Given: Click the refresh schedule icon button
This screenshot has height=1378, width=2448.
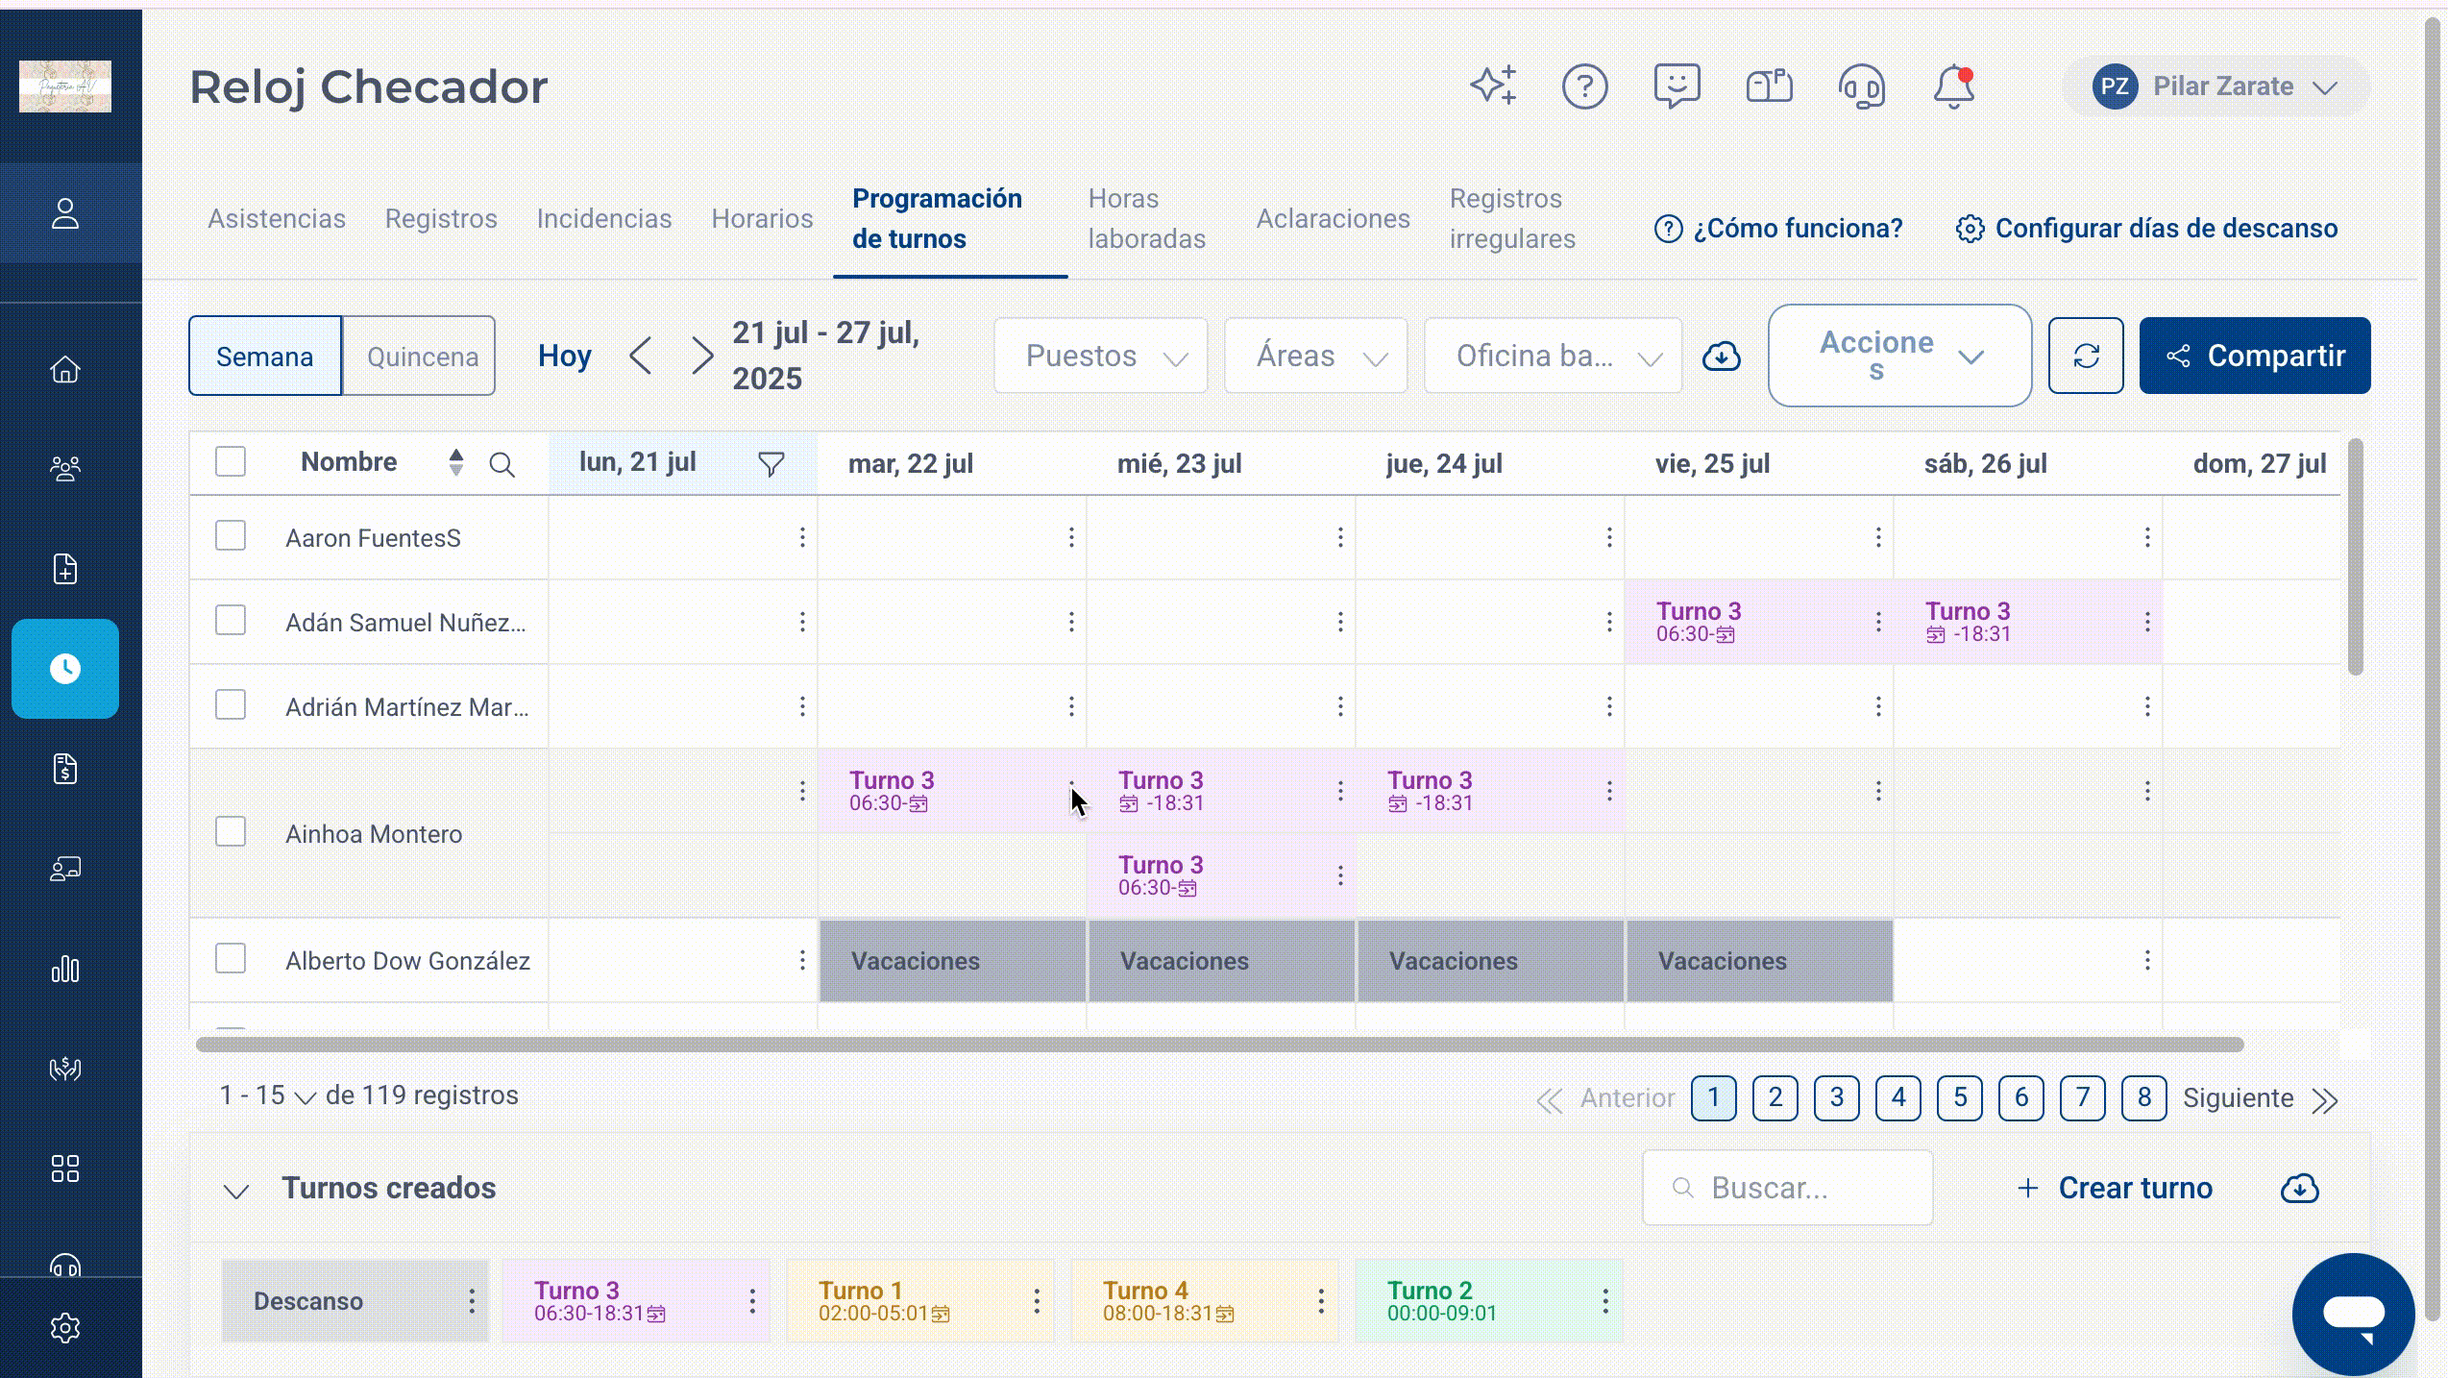Looking at the screenshot, I should click(x=2086, y=356).
